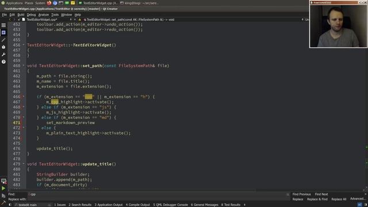Viewport: 368px width, 207px height.
Task: Open the 3 Application Output pane
Action: (109, 205)
